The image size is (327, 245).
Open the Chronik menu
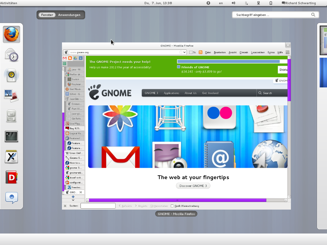244,52
